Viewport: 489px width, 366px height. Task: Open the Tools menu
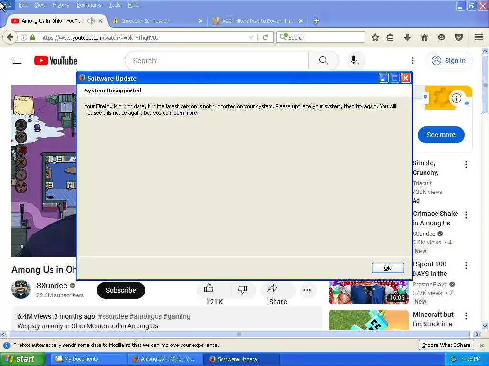(115, 5)
